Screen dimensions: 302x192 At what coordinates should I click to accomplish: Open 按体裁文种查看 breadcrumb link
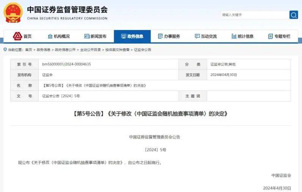pyautogui.click(x=117, y=50)
